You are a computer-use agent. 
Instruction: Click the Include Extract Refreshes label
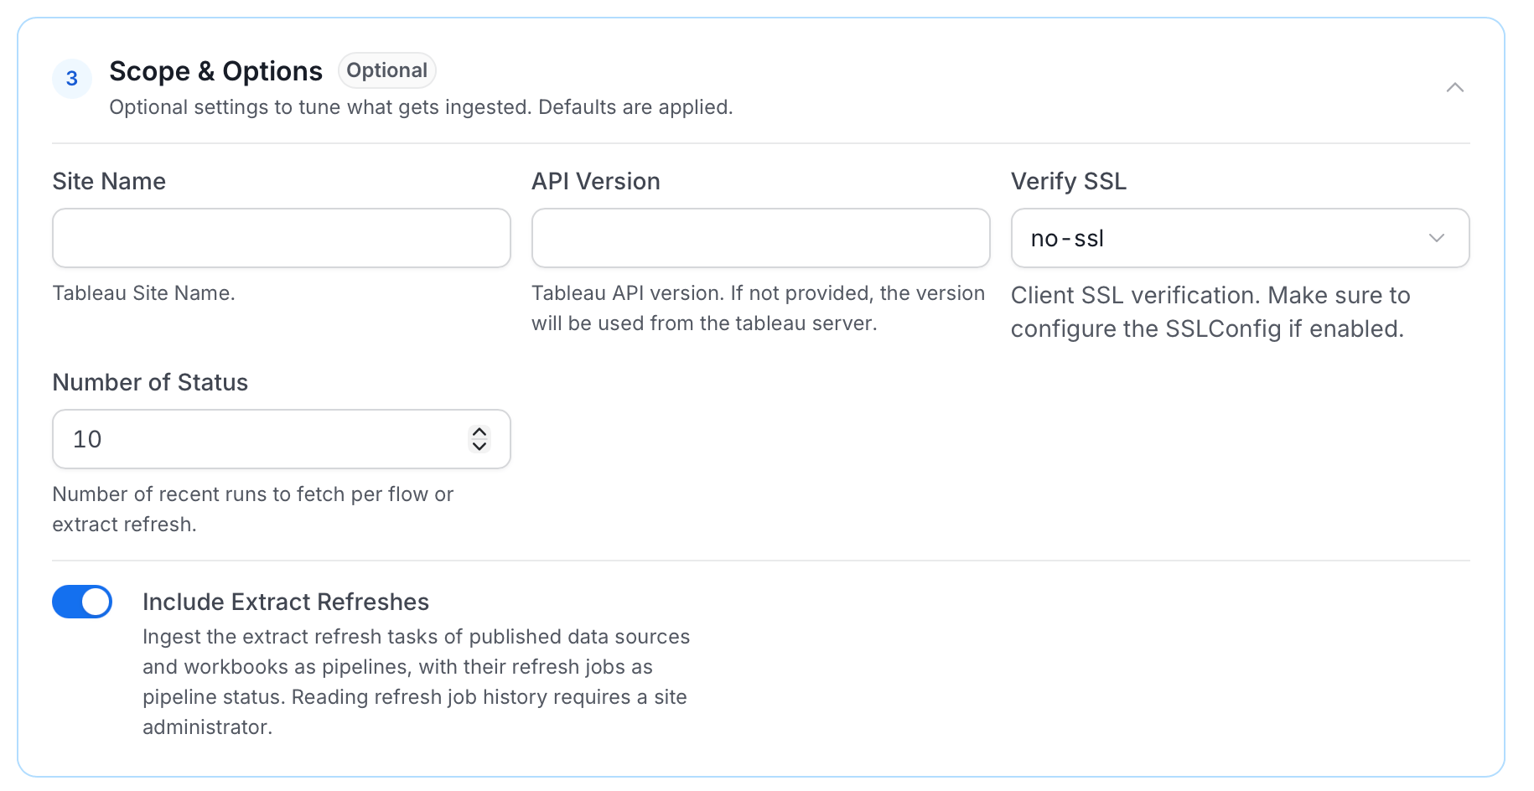286,602
